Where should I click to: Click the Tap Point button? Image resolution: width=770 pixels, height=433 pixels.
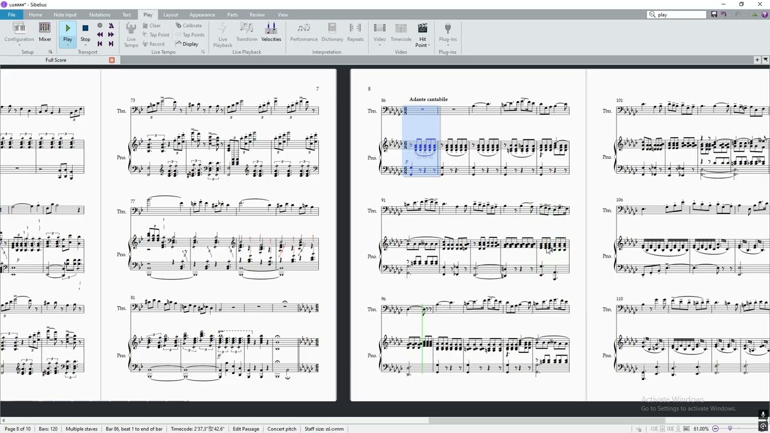point(156,35)
